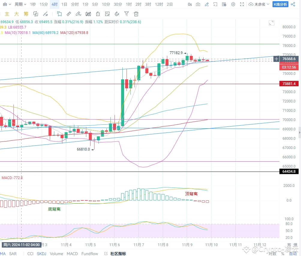The height and width of the screenshot is (256, 301).
Task: Select the SKDJ indicator link
Action: click(41, 254)
